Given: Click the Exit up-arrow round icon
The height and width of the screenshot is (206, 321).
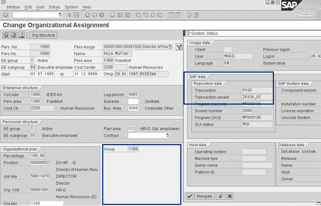Looking at the screenshot, I should pyautogui.click(x=94, y=15).
